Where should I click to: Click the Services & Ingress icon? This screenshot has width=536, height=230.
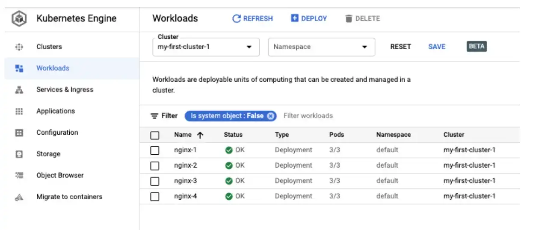click(x=19, y=90)
